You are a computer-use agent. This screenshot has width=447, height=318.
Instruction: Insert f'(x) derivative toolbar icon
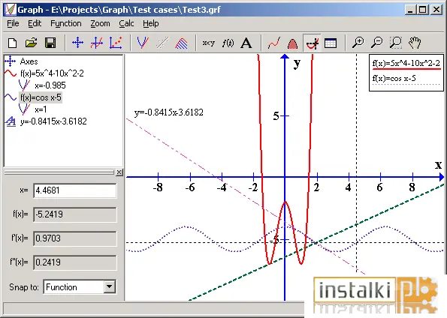coord(228,43)
